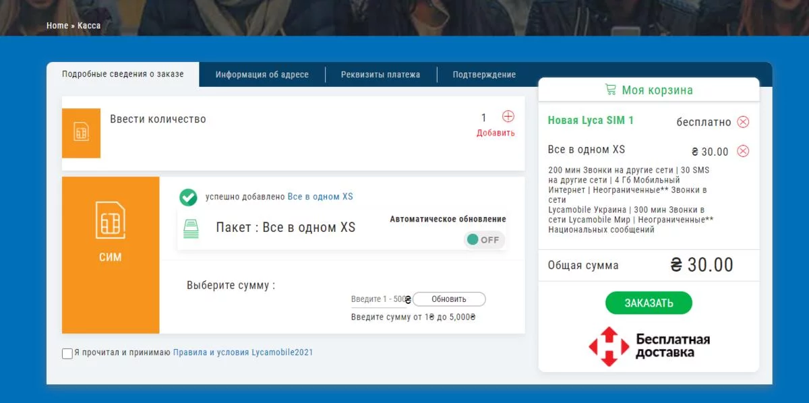The image size is (809, 403).
Task: Click the red Добавить link
Action: 496,133
